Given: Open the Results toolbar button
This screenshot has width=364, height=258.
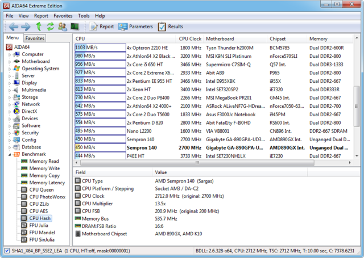Looking at the screenshot, I should (x=170, y=27).
